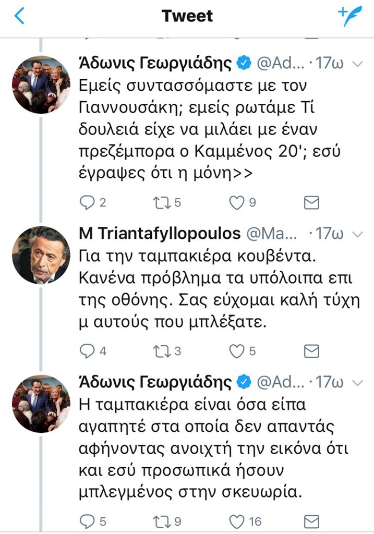This screenshot has height=534, width=374.
Task: Share last tweet via envelope icon
Action: [x=311, y=521]
